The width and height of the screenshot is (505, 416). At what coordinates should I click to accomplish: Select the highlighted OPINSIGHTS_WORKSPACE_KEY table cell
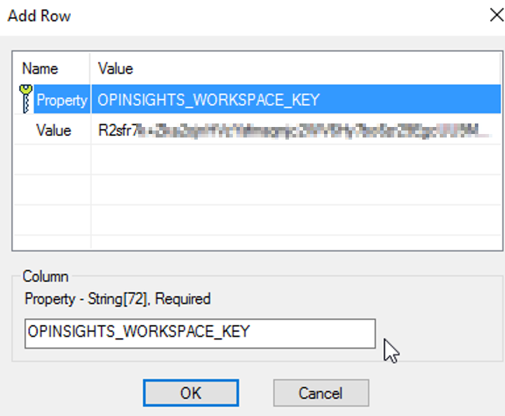209,100
